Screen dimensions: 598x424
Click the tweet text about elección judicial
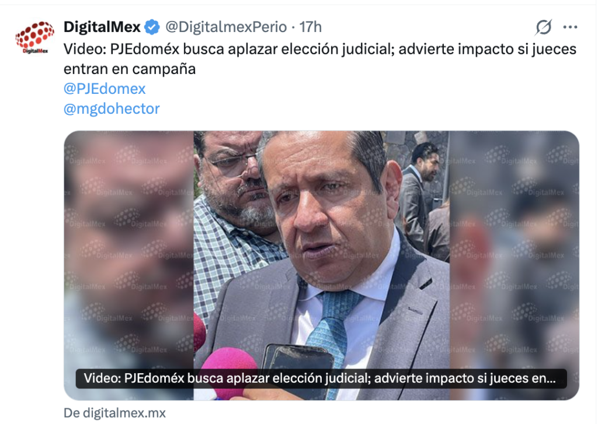(x=319, y=59)
